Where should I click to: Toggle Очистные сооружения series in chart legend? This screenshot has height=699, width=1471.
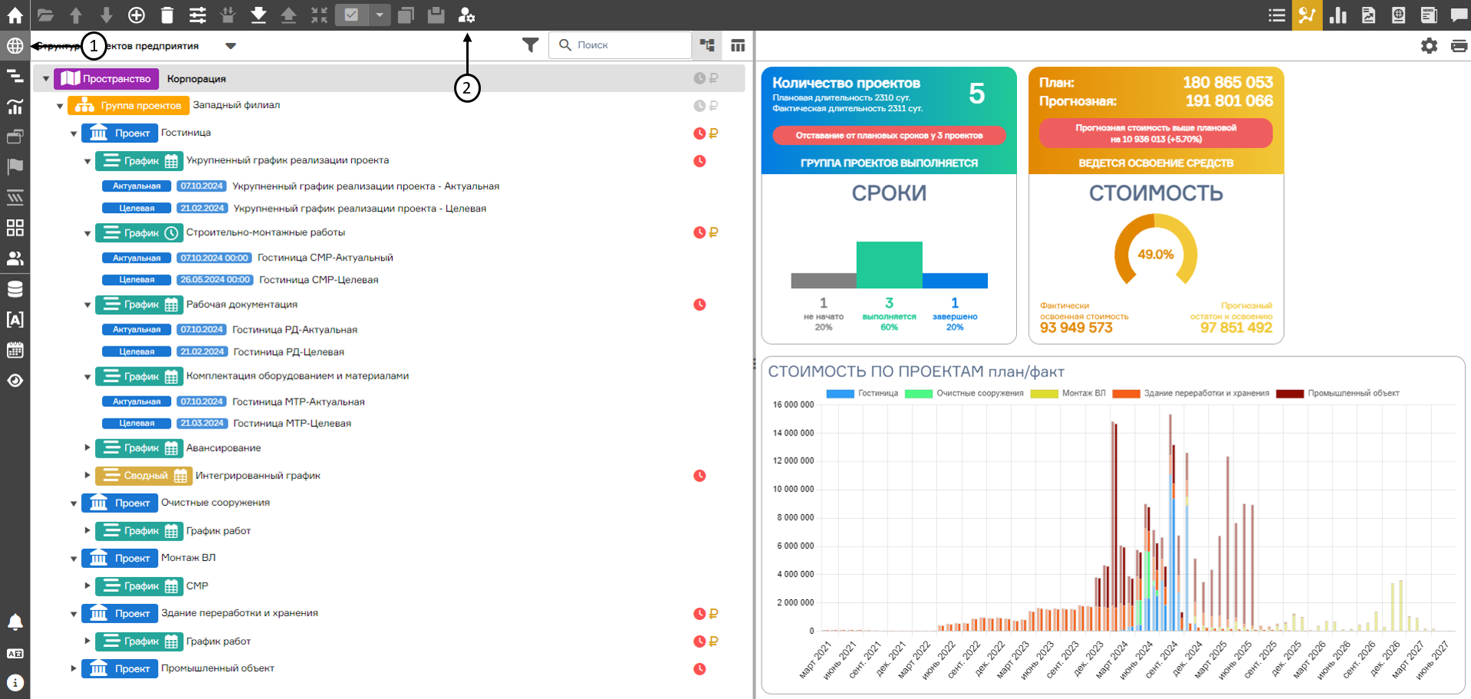[x=964, y=393]
